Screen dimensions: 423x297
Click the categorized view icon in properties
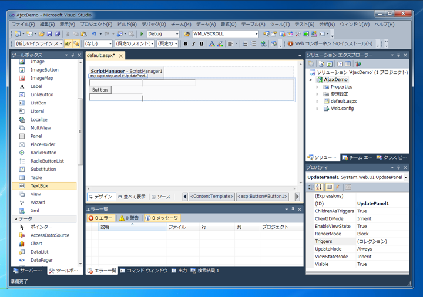click(x=311, y=187)
